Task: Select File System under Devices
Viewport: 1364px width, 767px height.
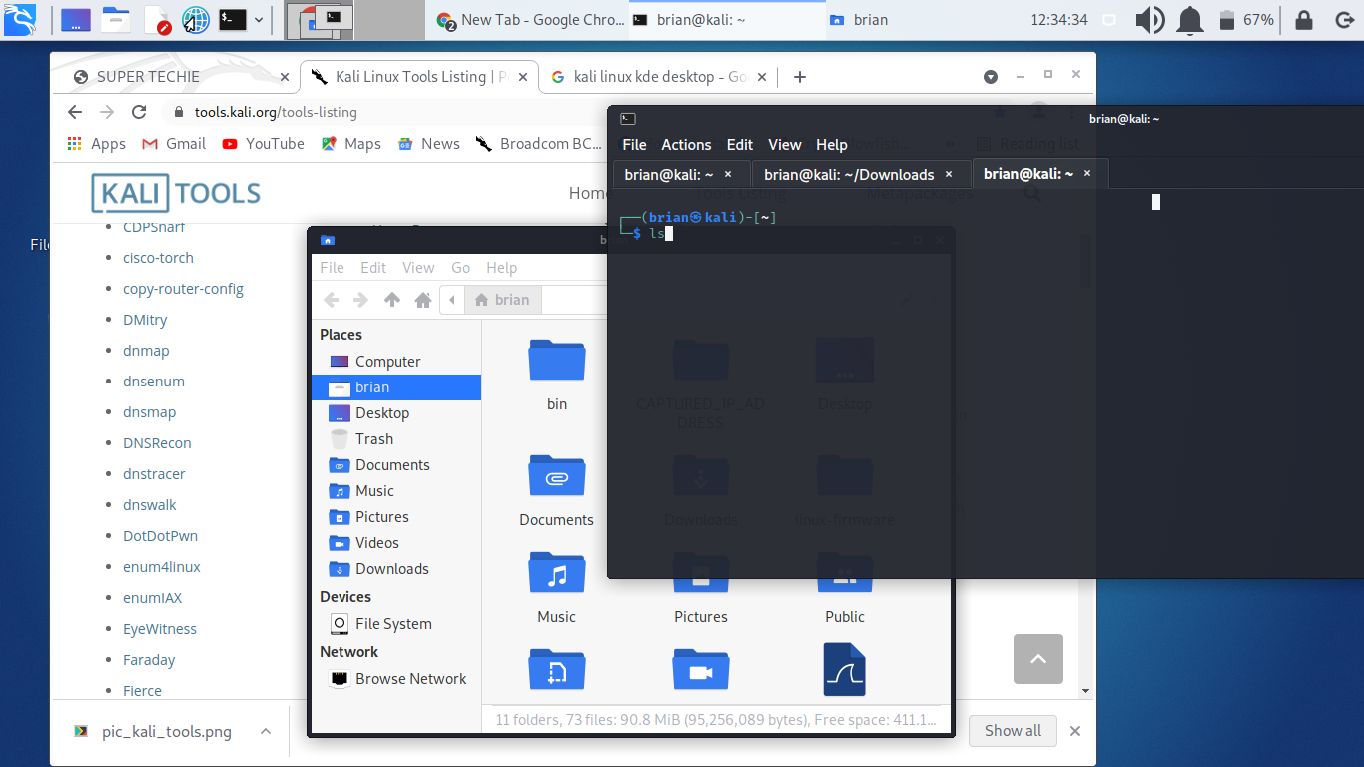Action: pyautogui.click(x=396, y=624)
